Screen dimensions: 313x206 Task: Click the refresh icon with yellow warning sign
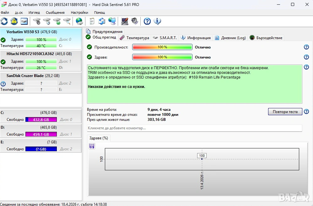coord(14,21)
